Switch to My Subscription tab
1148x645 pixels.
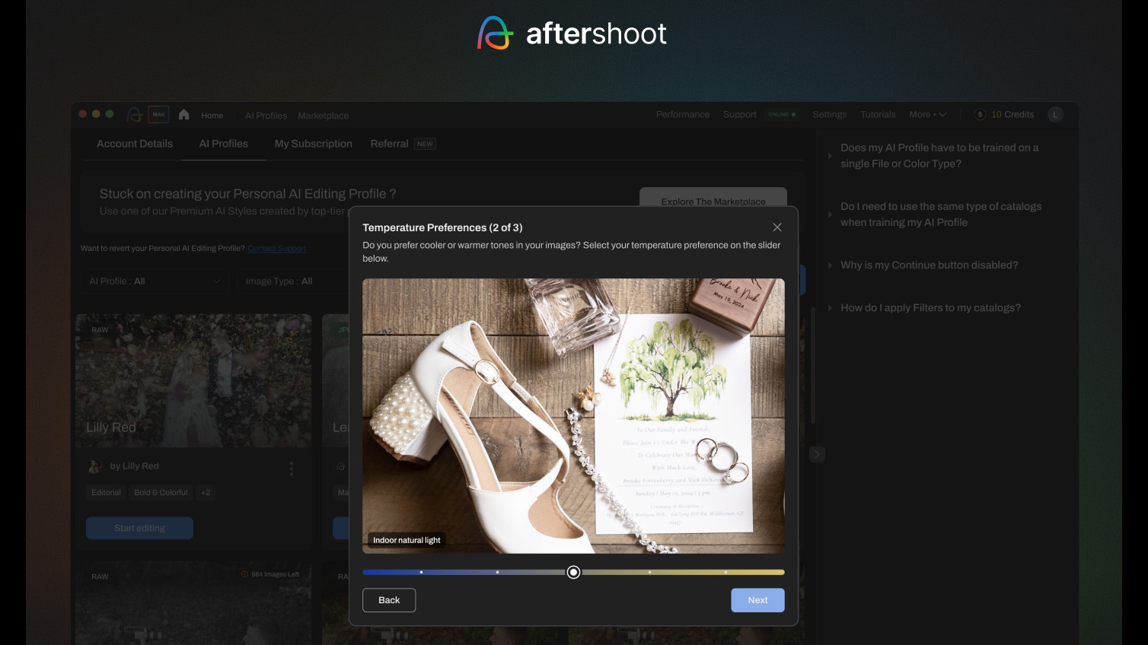coord(313,144)
